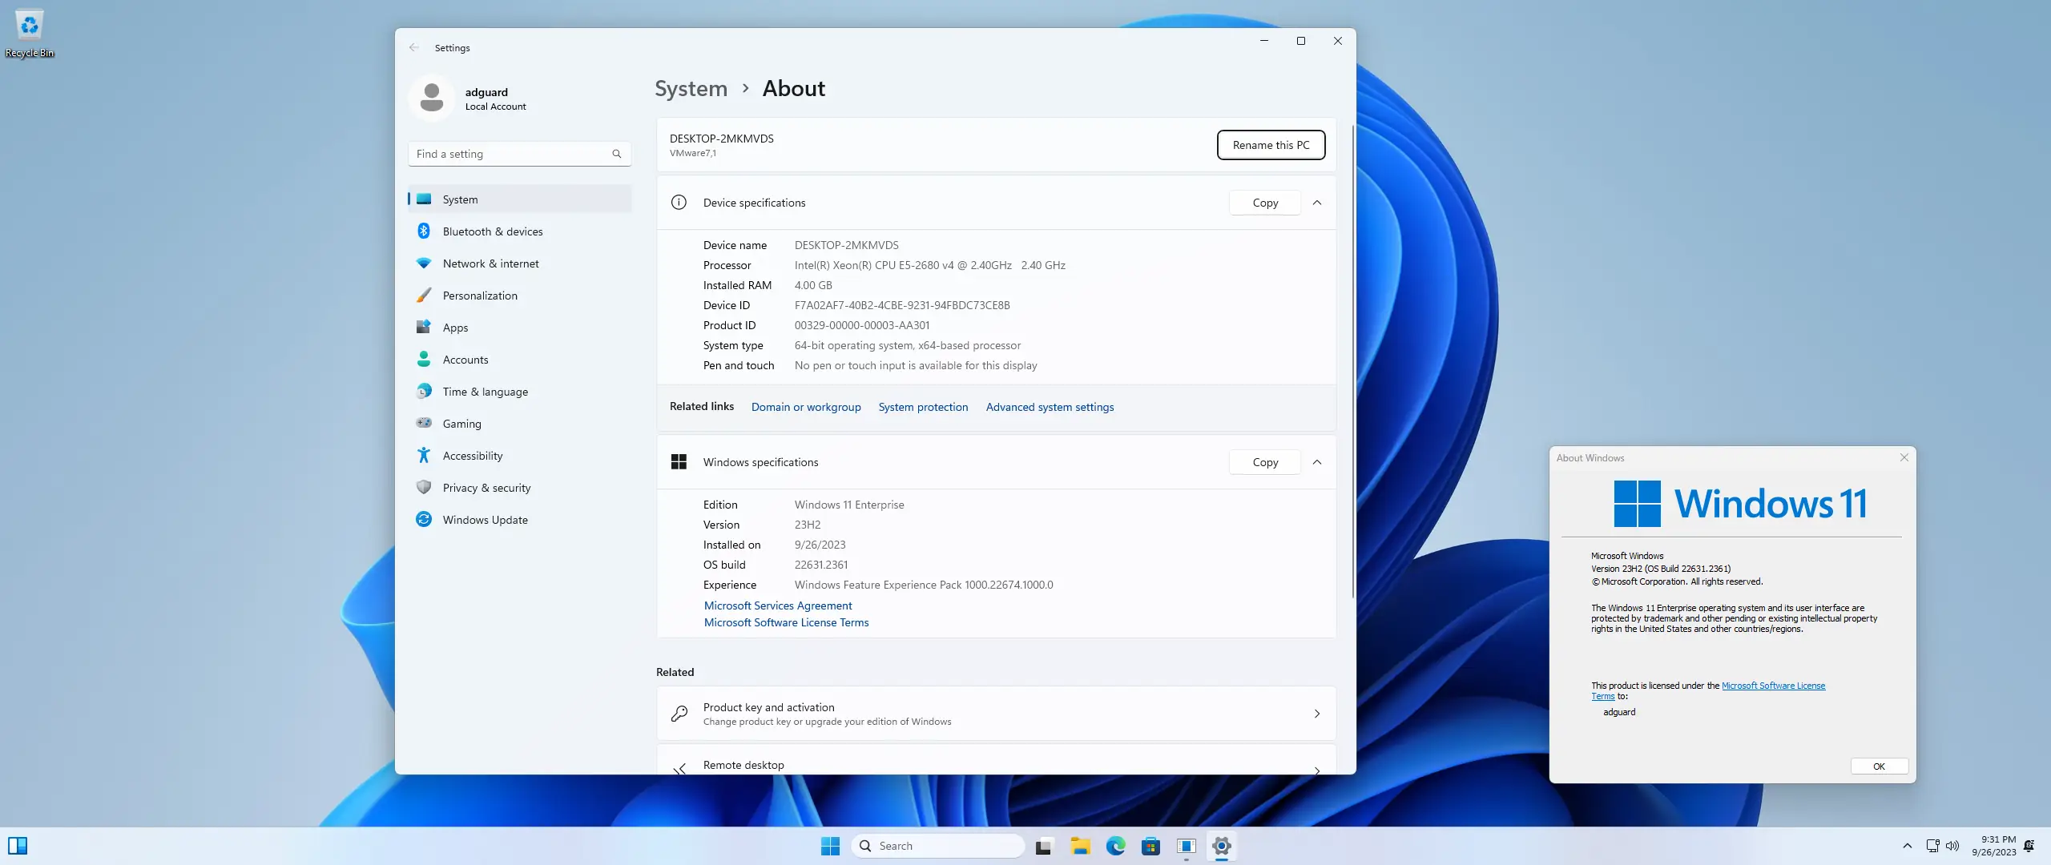Open Privacy & security settings

coord(486,488)
